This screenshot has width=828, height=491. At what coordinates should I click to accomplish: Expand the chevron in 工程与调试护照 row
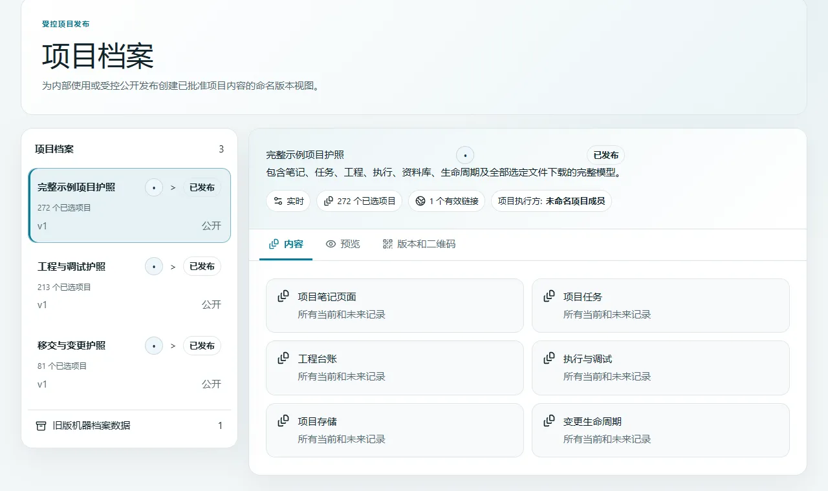pos(173,266)
